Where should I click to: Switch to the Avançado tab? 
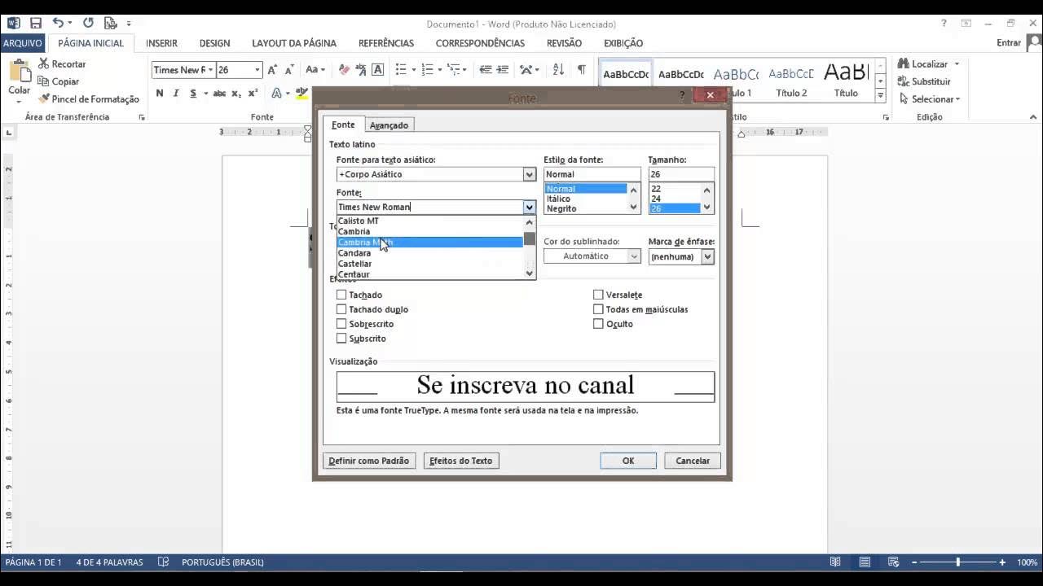pyautogui.click(x=389, y=125)
